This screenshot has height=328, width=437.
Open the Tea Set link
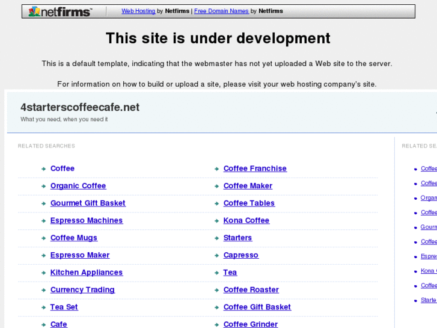64,307
